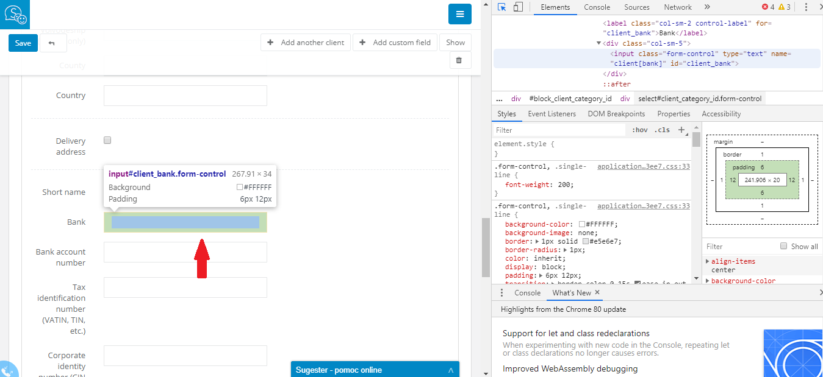Switch to the Network tab

678,7
